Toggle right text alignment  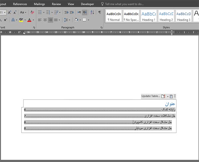click(50, 20)
